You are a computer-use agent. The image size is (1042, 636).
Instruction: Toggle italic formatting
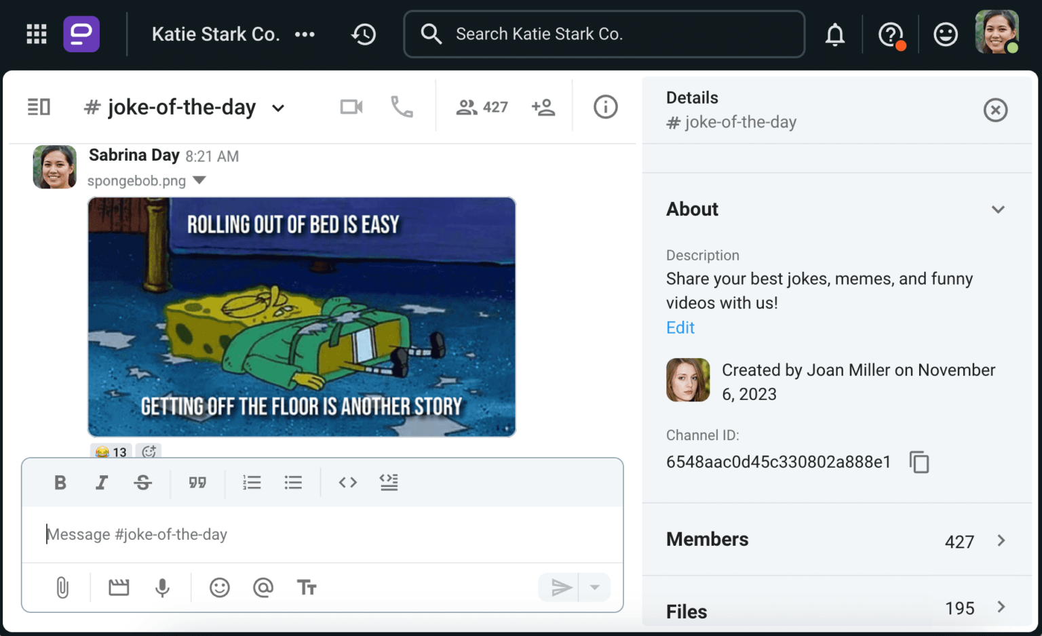102,482
